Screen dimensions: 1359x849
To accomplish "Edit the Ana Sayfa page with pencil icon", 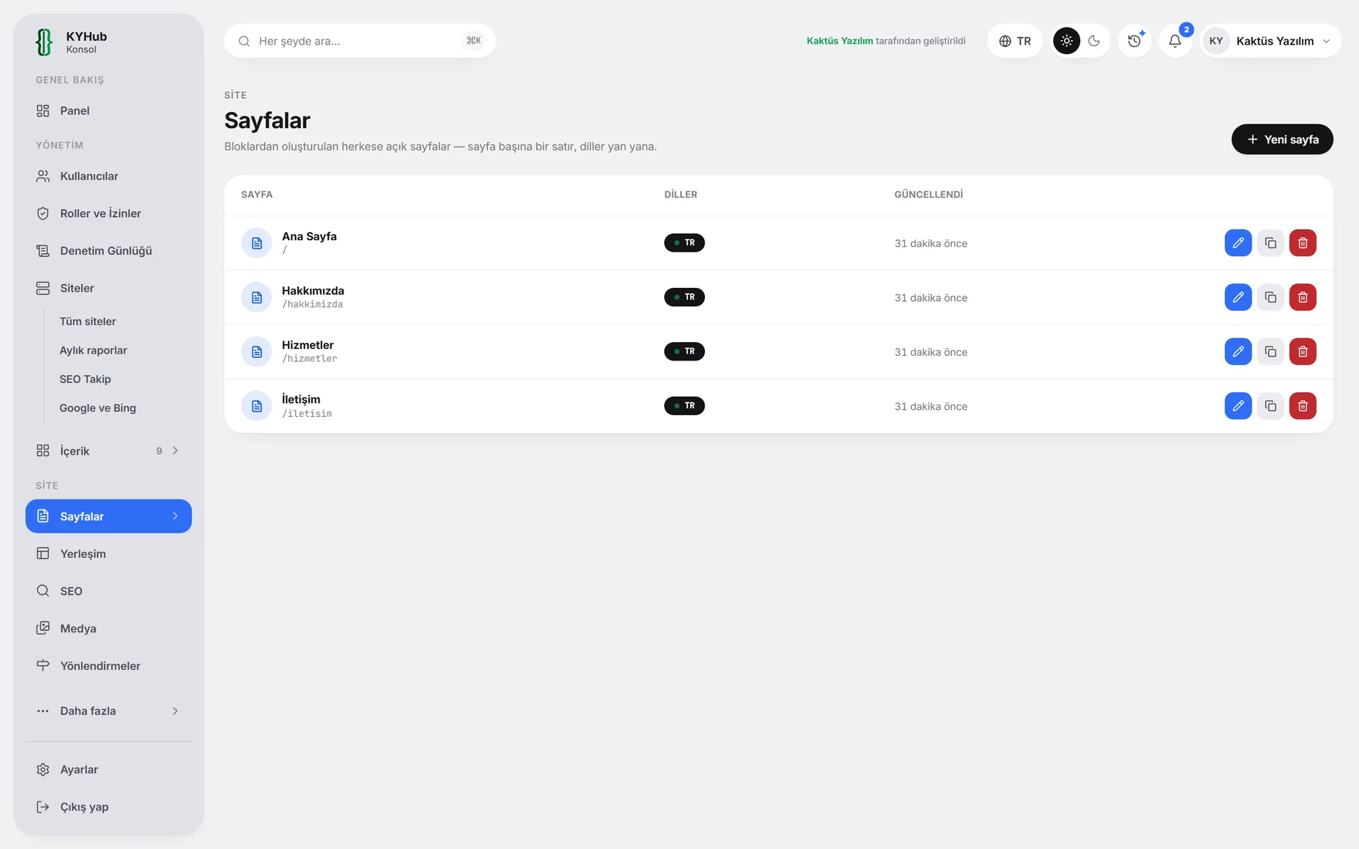I will [x=1238, y=243].
